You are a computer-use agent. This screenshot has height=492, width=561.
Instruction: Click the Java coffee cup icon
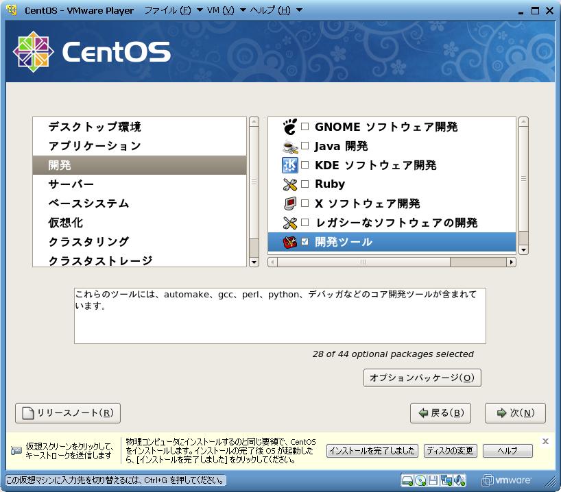point(290,146)
